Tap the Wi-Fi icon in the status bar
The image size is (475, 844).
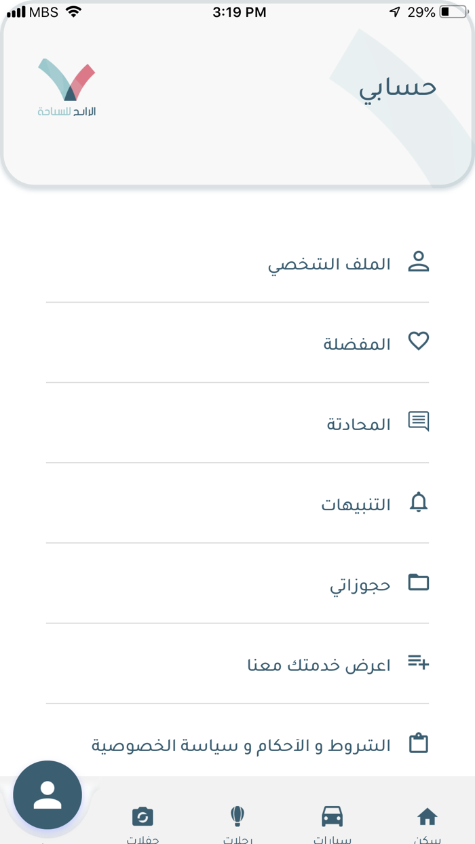pos(73,11)
